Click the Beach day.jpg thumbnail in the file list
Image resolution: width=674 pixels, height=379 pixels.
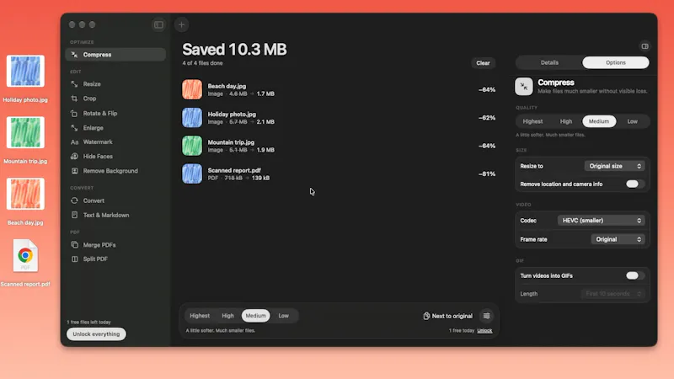click(x=192, y=89)
